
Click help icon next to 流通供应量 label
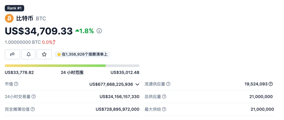click(x=168, y=84)
